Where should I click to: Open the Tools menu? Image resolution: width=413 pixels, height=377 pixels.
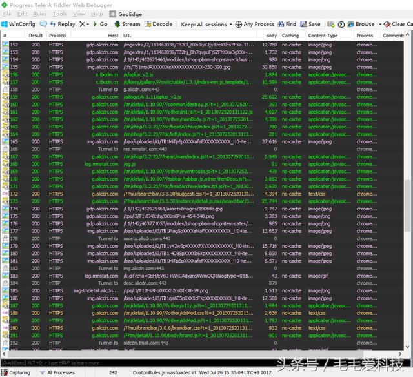pyautogui.click(x=60, y=14)
